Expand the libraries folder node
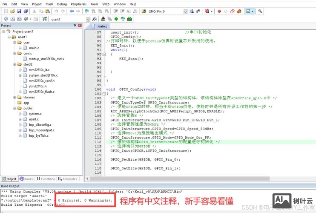Image resolution: width=316 pixels, height=213 pixels. (15, 97)
